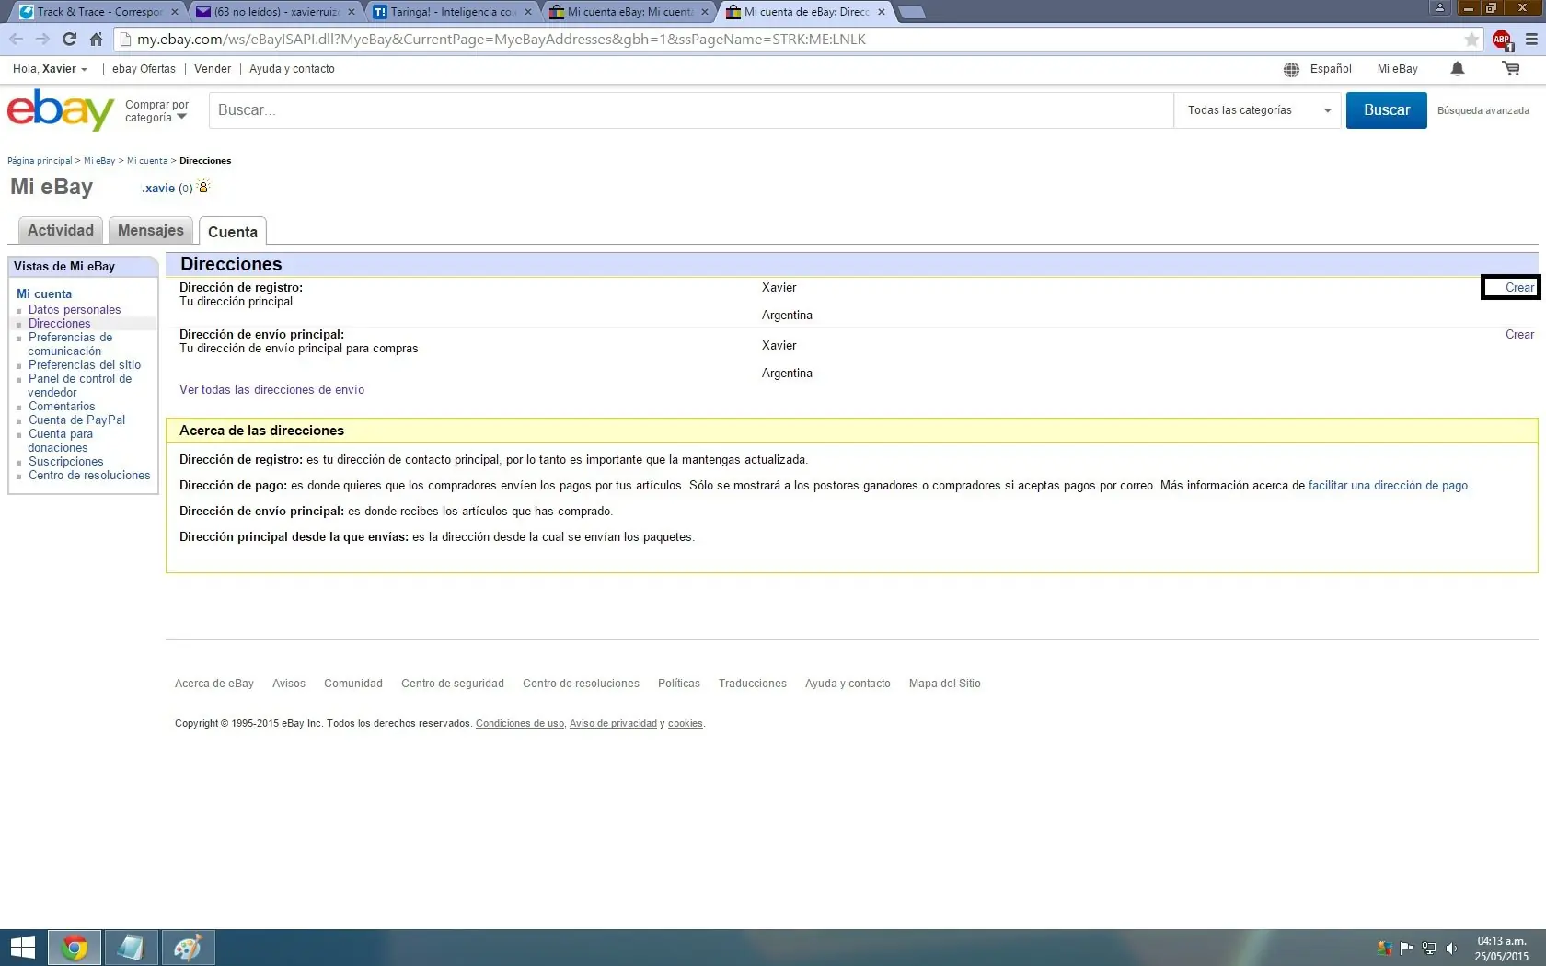Open Ayuda y contacto in top bar
This screenshot has width=1546, height=966.
292,69
